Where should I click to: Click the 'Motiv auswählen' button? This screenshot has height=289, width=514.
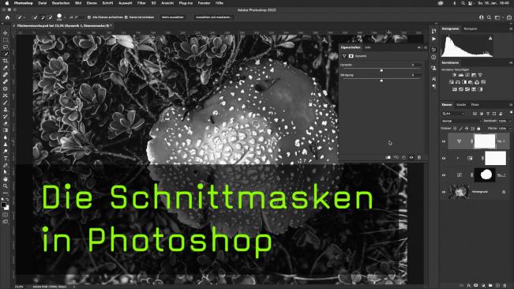pyautogui.click(x=172, y=17)
